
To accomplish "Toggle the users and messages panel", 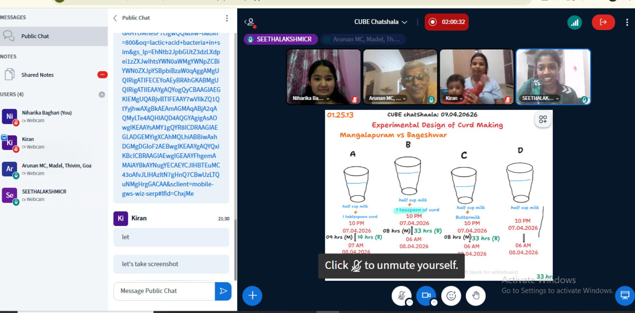I will point(250,22).
